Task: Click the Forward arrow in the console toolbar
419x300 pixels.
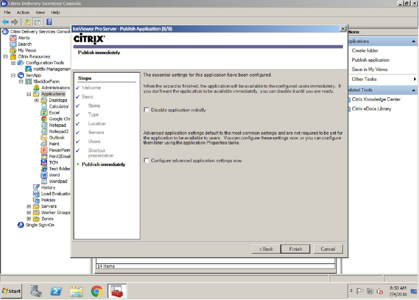Action: coord(15,22)
